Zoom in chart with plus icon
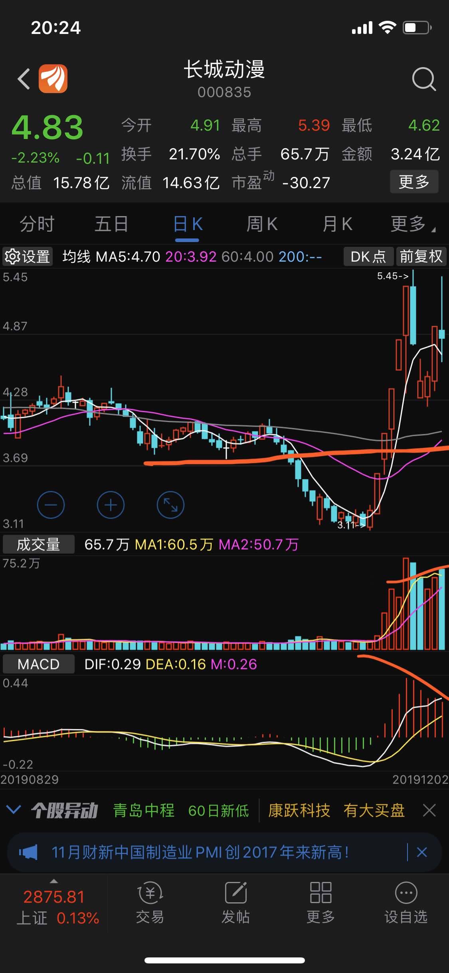 tap(111, 505)
